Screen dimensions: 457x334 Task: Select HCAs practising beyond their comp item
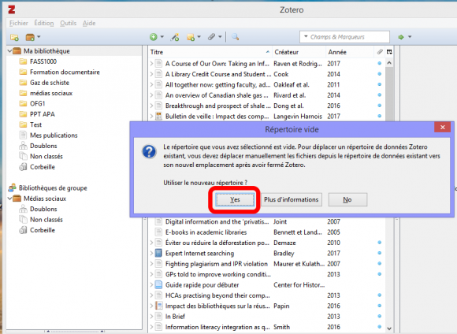coord(266,295)
